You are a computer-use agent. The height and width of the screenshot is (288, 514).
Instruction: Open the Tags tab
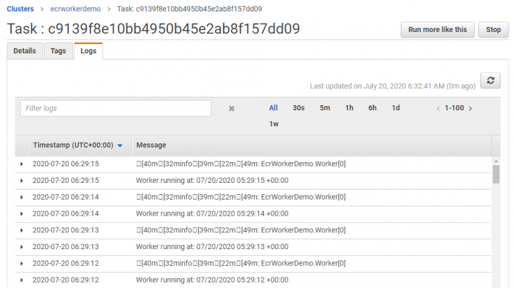[x=58, y=51]
